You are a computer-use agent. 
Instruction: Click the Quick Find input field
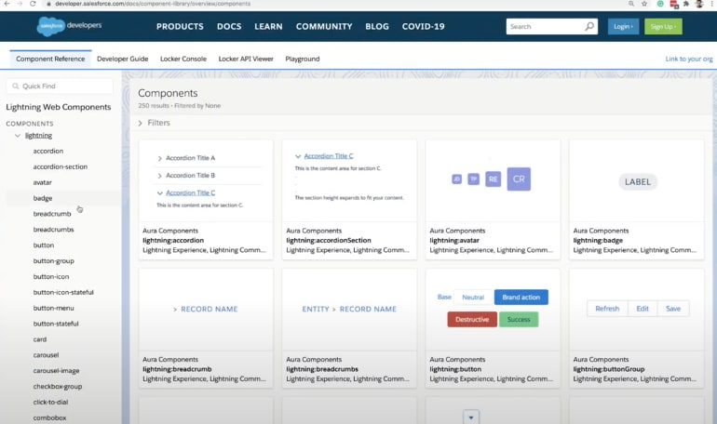60,86
